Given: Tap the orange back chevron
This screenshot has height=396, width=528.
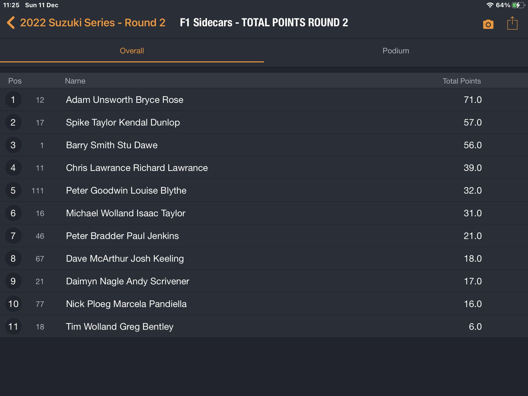Looking at the screenshot, I should [11, 23].
